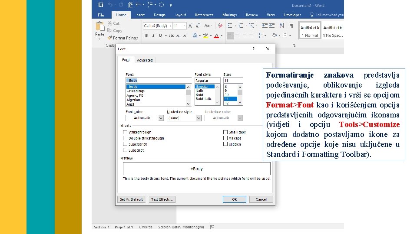Click the Sort A-Z icon
This screenshot has width=417, height=234.
click(x=282, y=26)
